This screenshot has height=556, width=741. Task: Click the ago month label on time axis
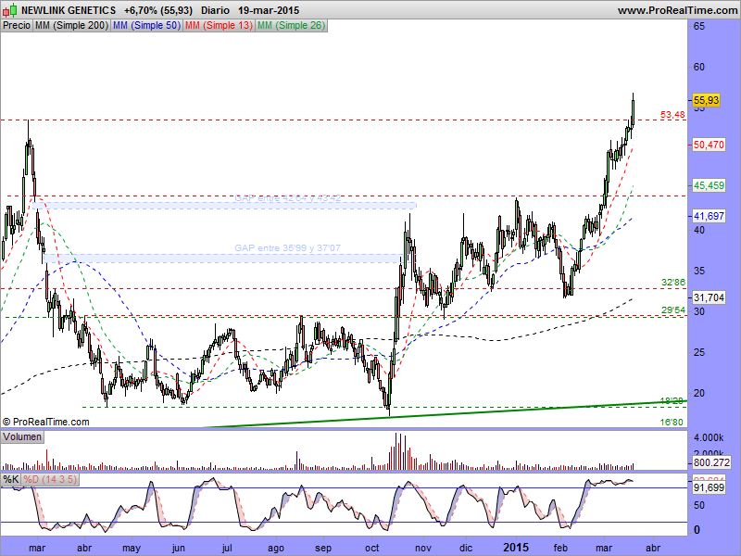(x=275, y=548)
